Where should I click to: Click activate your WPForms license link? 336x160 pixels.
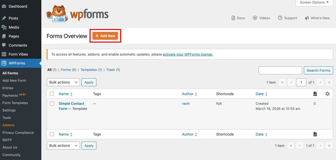188,54
